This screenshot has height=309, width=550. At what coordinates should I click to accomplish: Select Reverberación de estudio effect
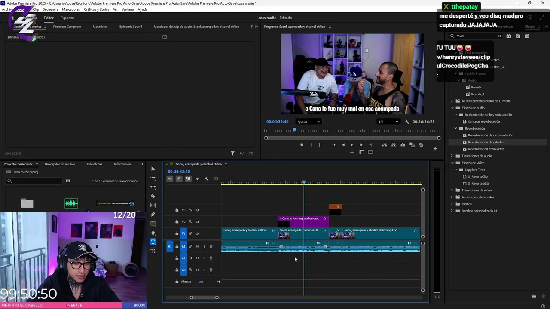click(x=486, y=142)
